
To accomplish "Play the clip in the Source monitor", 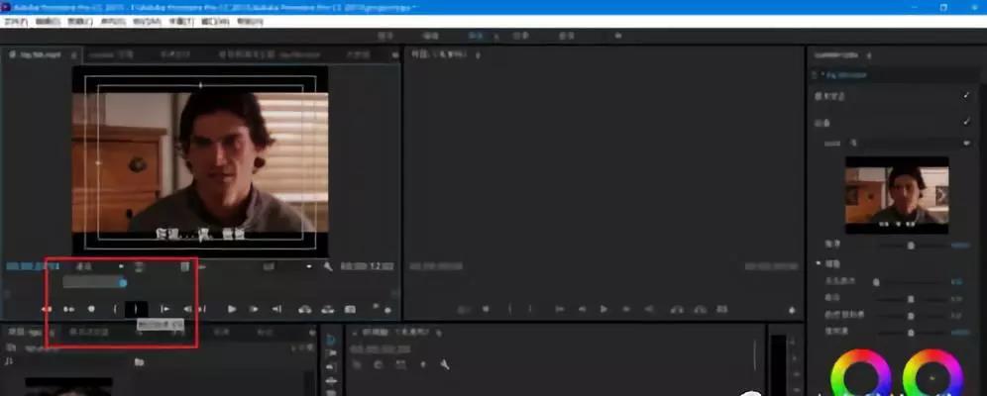I will point(232,309).
